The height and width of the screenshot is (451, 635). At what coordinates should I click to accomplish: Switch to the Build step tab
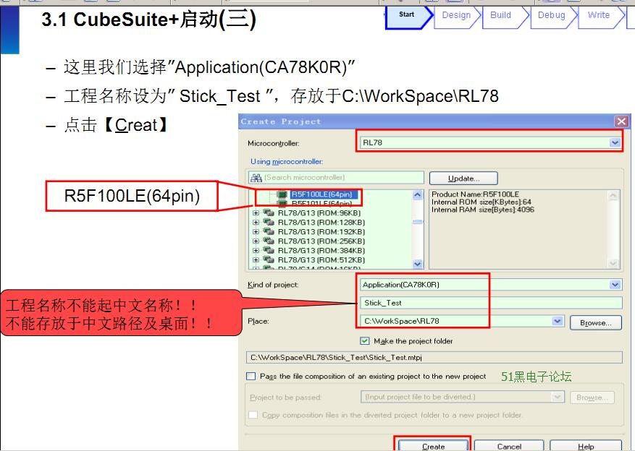point(505,16)
